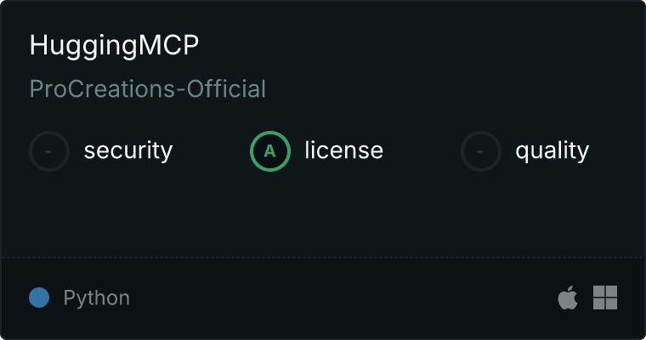Click empty card space below the score badges
This screenshot has width=646, height=340.
(323, 214)
